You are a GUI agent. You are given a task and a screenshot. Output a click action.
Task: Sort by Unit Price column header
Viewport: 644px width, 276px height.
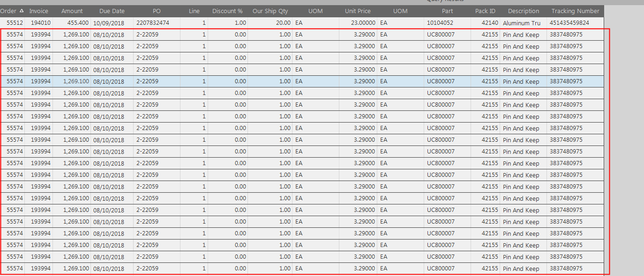click(x=357, y=11)
